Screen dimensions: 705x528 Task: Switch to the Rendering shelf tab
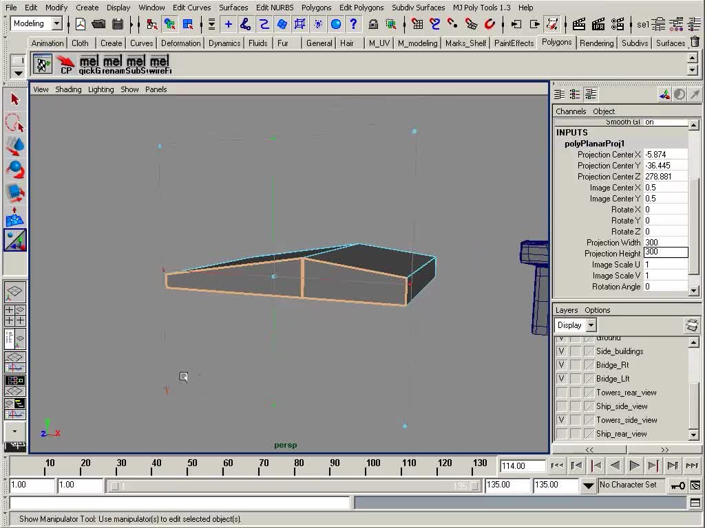coord(596,43)
